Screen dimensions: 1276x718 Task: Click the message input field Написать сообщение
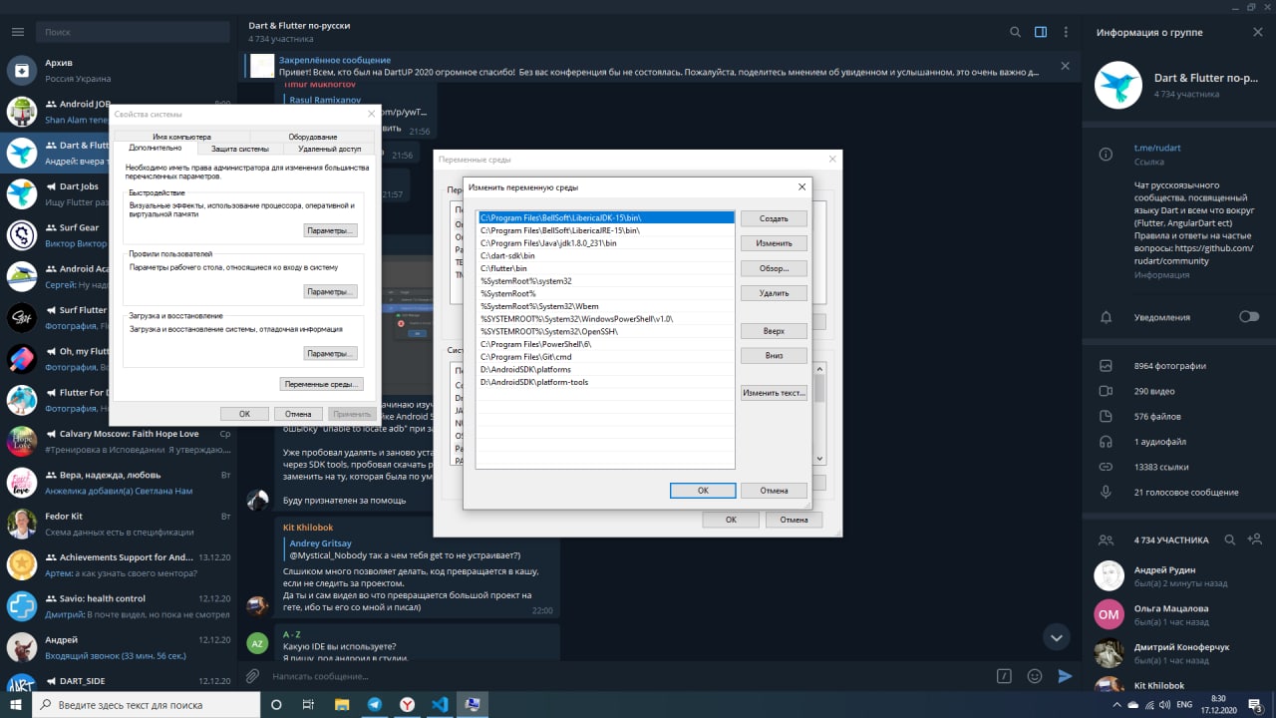pyautogui.click(x=628, y=676)
